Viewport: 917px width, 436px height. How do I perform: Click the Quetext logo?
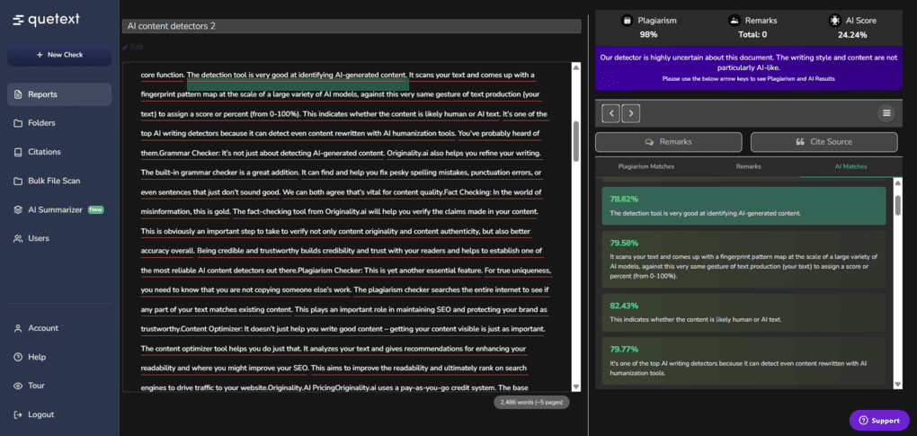[46, 20]
